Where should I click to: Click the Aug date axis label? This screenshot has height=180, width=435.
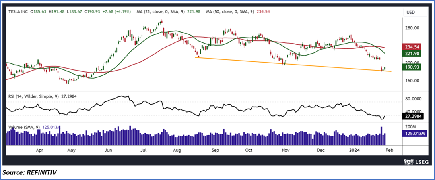tap(177, 151)
